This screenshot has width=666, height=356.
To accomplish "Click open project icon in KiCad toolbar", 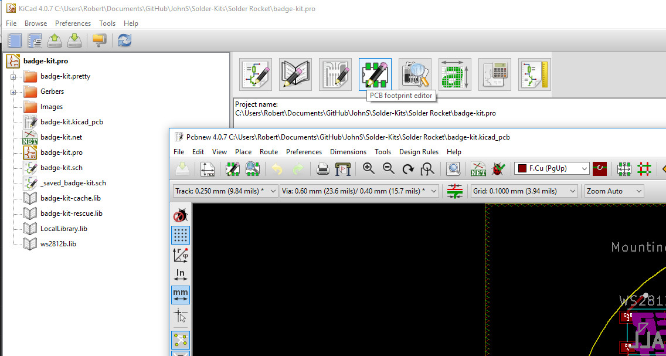I will [55, 40].
